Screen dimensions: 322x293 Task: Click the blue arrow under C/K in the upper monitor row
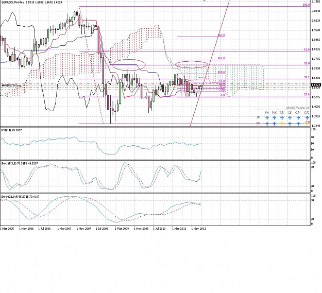(298, 118)
